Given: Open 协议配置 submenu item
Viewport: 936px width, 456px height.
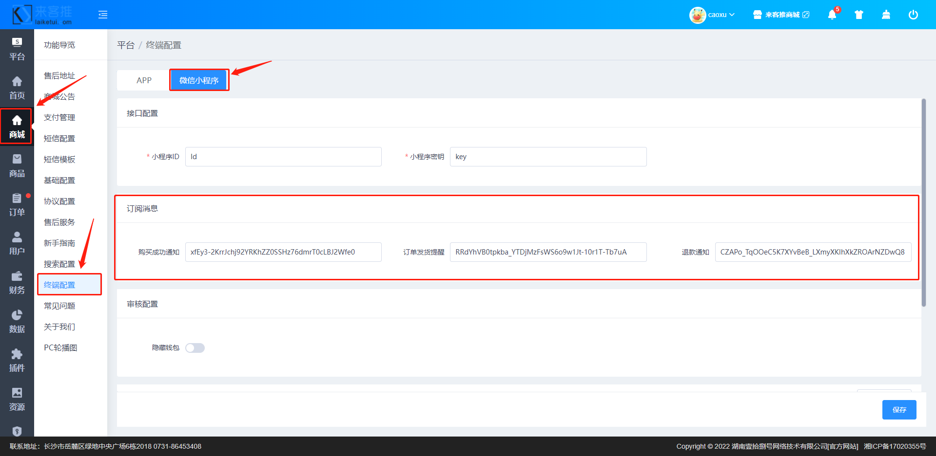Looking at the screenshot, I should click(x=59, y=201).
